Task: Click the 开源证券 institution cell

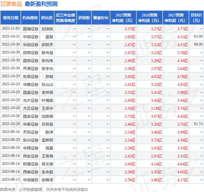Action: click(31, 69)
